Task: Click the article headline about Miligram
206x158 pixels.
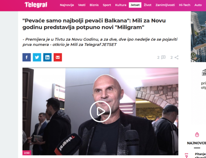Action: [94, 24]
